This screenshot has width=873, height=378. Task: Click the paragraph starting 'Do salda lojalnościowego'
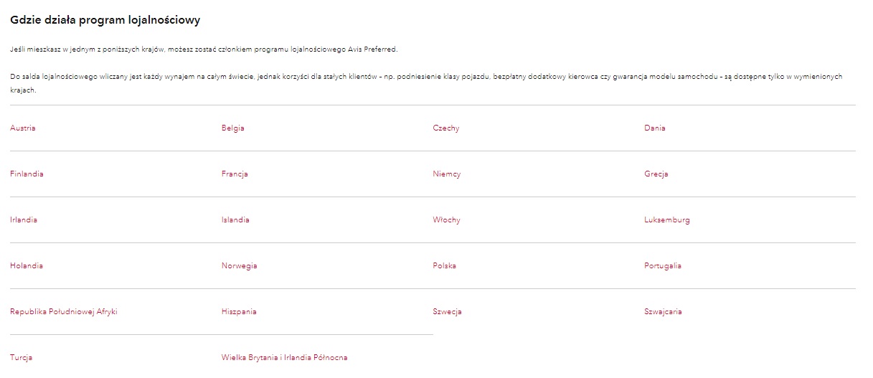coord(426,83)
